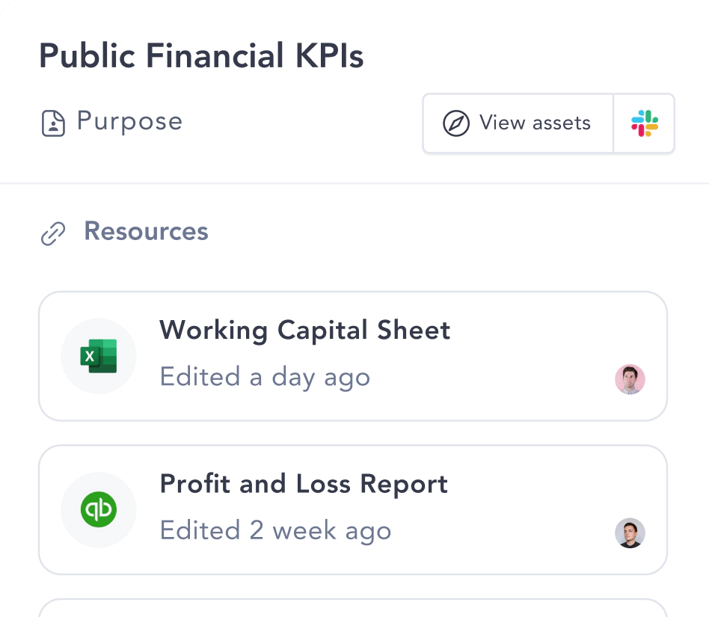Screen dimensions: 709x617
Task: Select the Purpose label
Action: pyautogui.click(x=129, y=121)
